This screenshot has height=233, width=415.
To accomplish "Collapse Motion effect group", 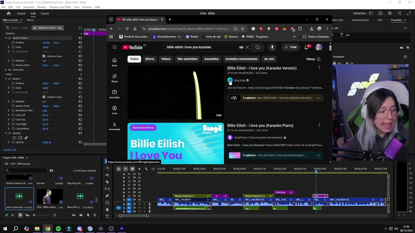I will 6,79.
